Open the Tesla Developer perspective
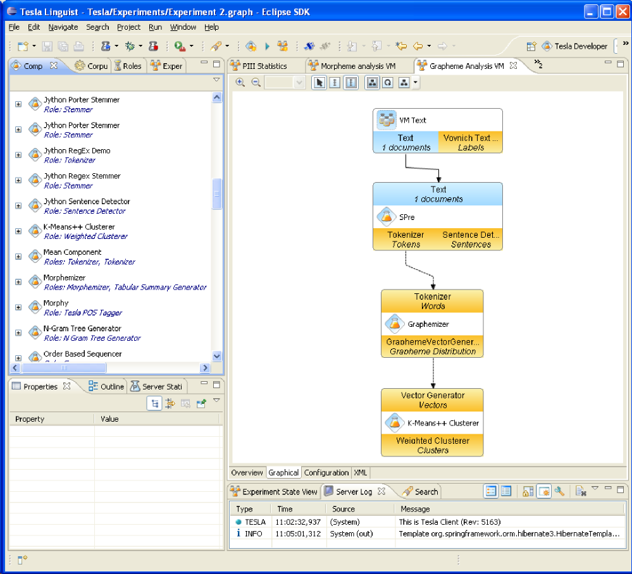Viewport: 632px width, 574px height. (574, 46)
